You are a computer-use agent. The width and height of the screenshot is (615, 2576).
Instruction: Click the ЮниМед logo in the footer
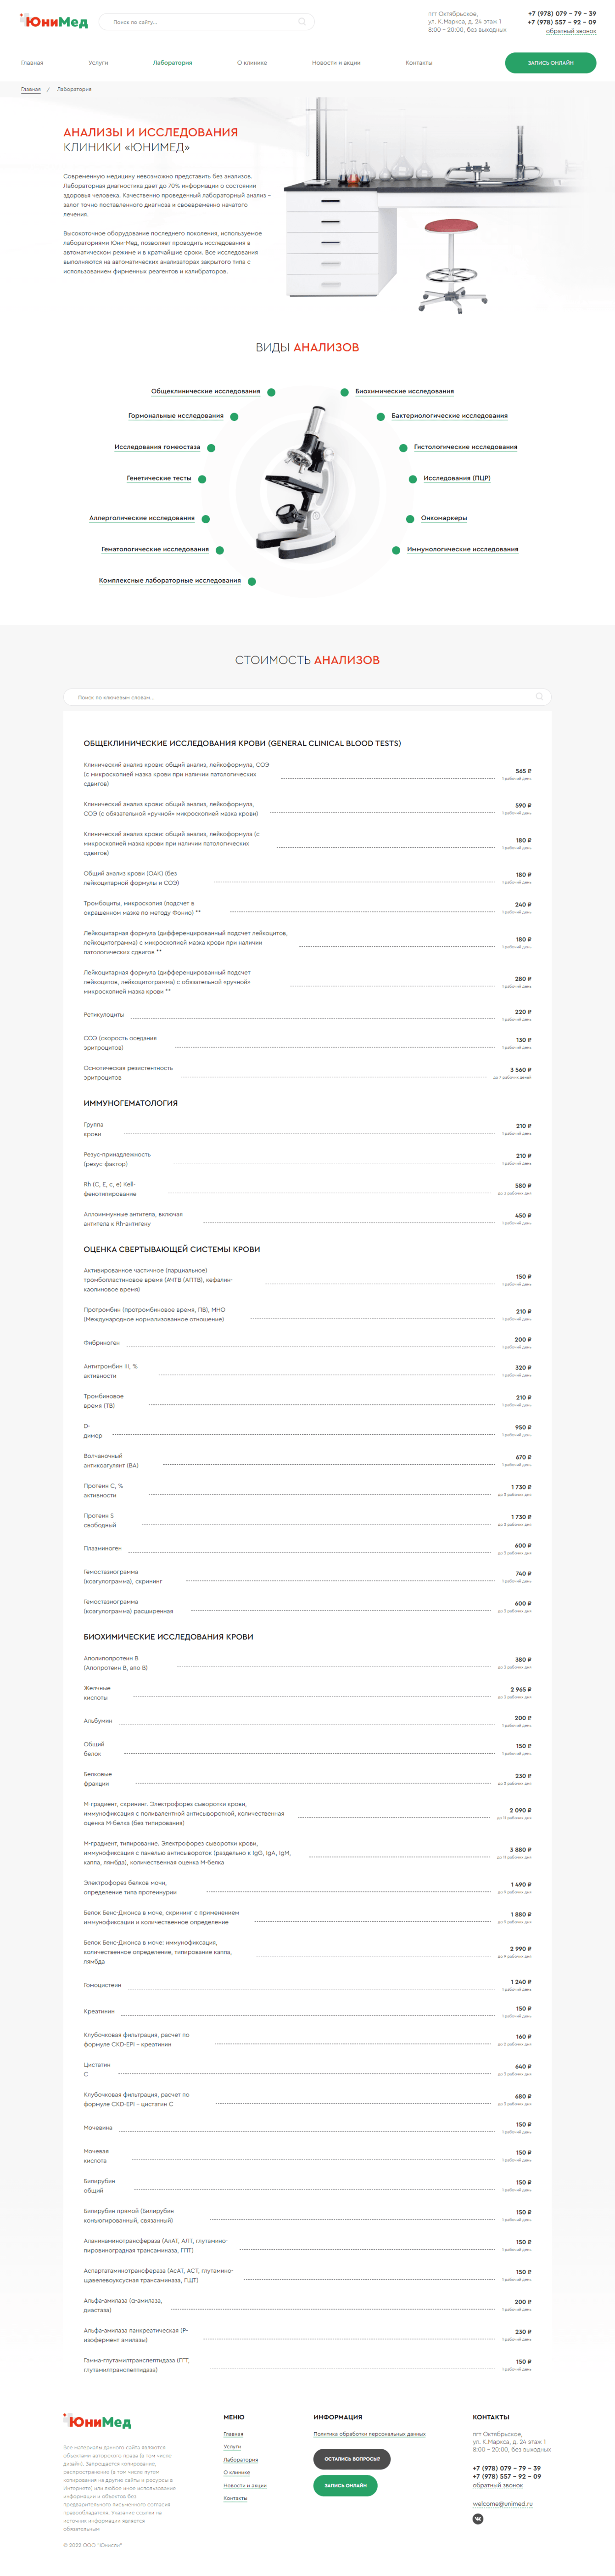click(x=98, y=2421)
